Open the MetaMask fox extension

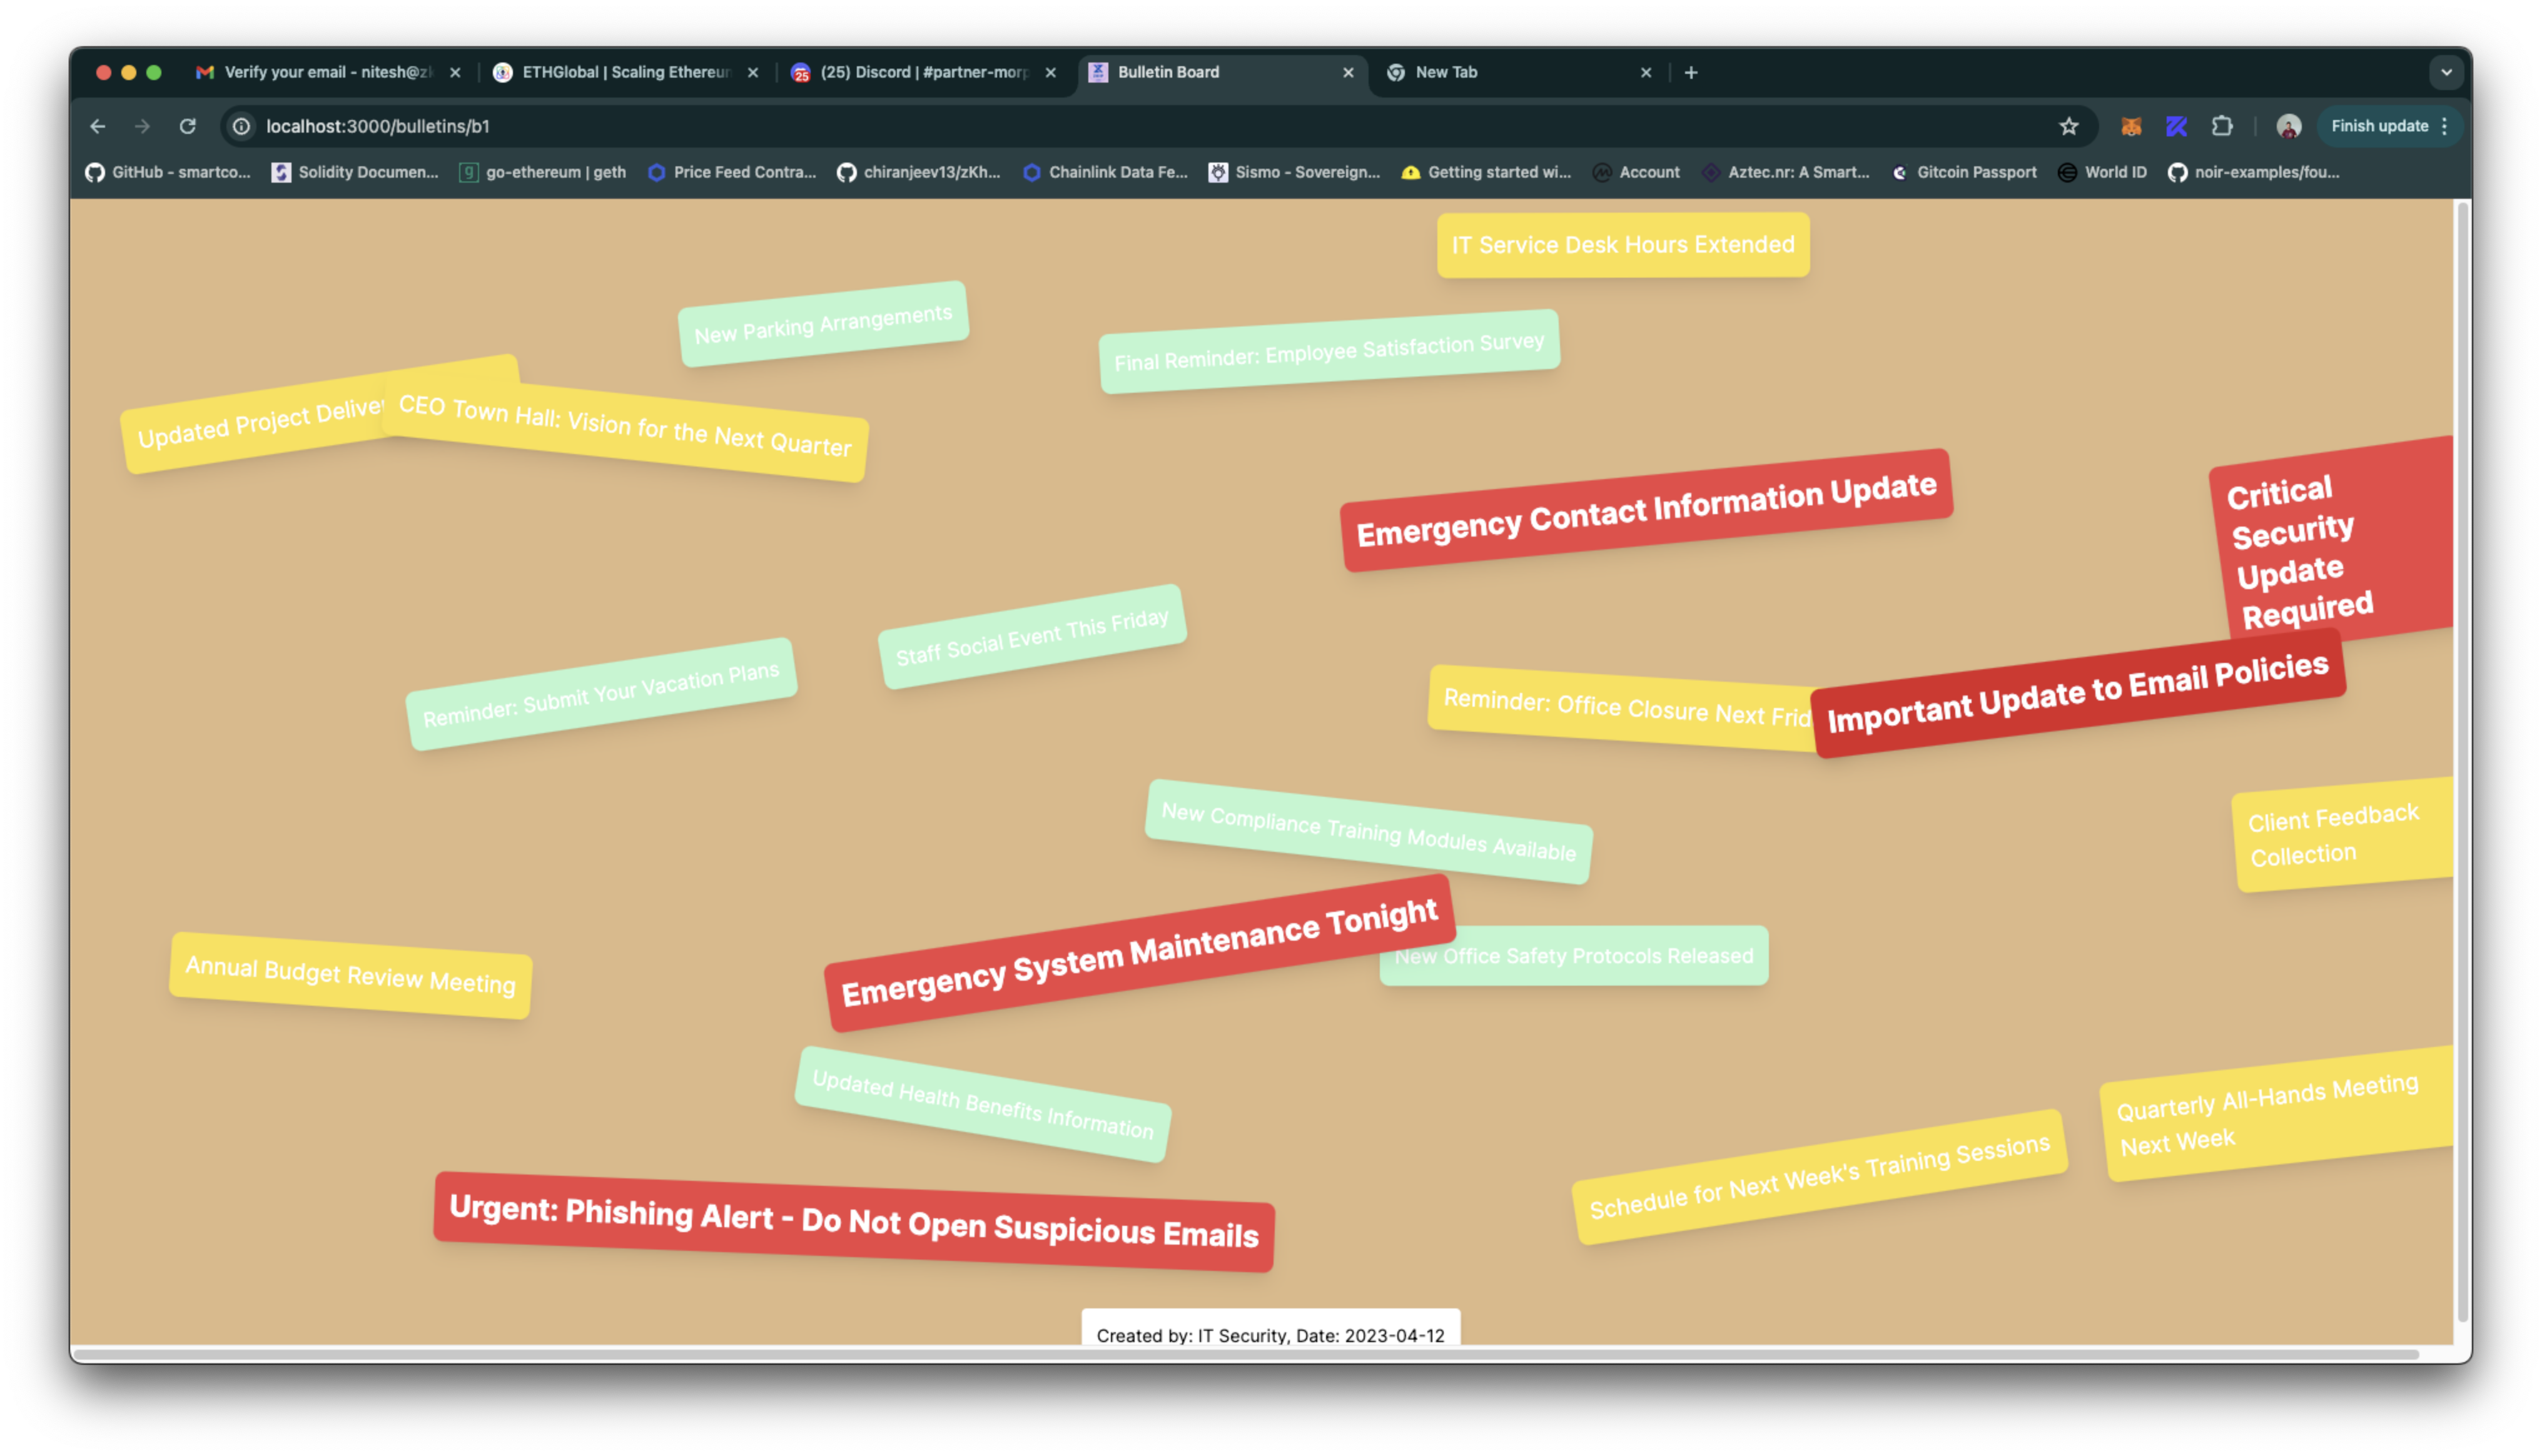tap(2131, 126)
